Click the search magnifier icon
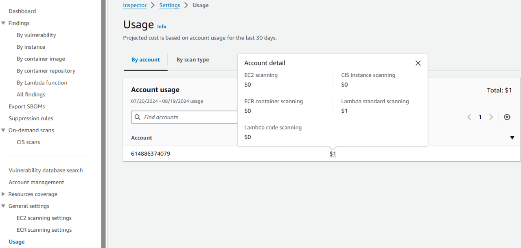Screen dimensions: 521x248 coord(137,117)
